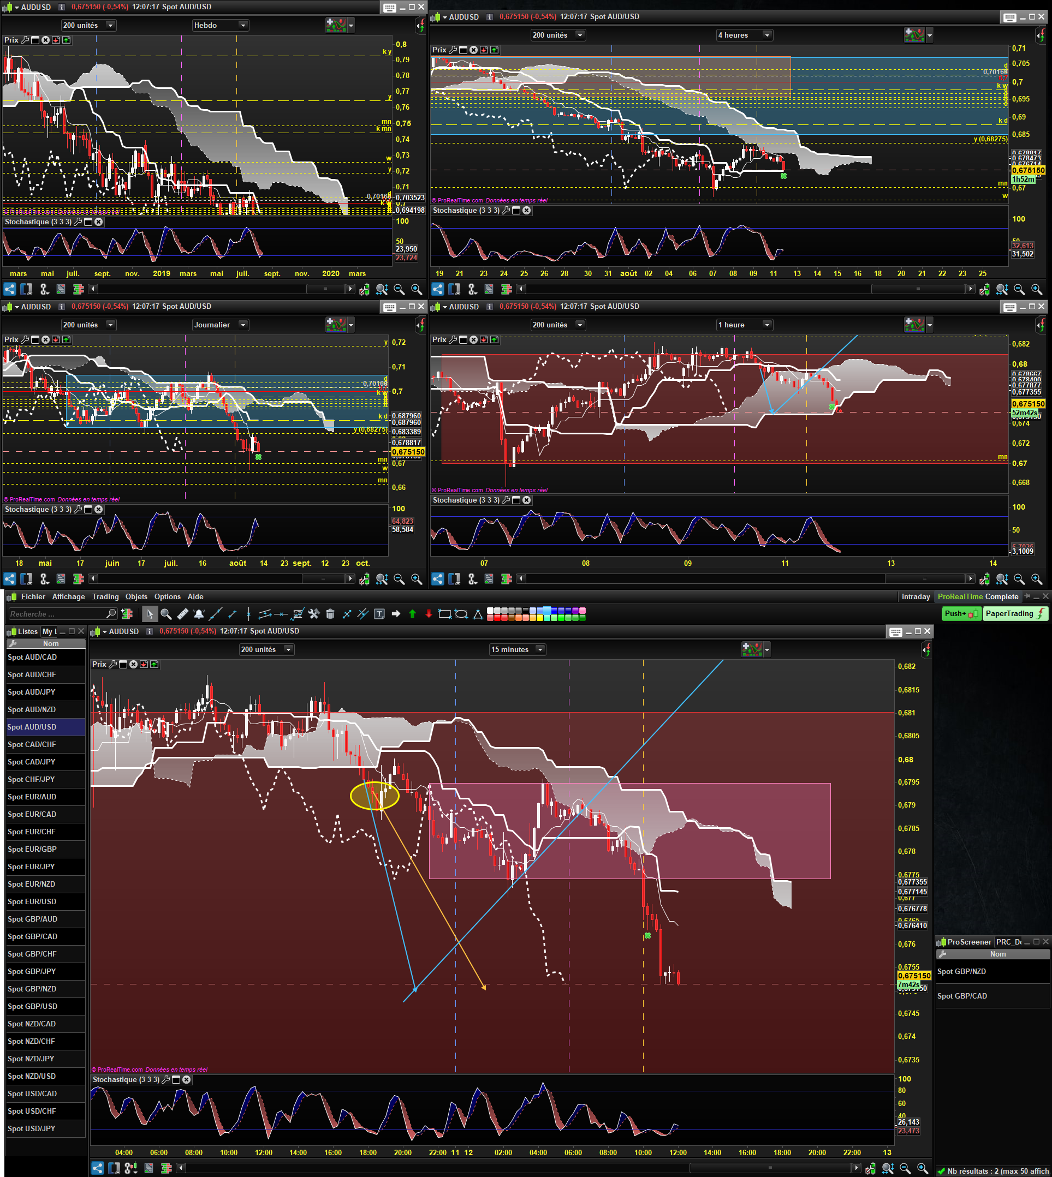This screenshot has width=1052, height=1177.
Task: Close the Stochastique indicator on 15 minutes chart
Action: click(186, 1079)
